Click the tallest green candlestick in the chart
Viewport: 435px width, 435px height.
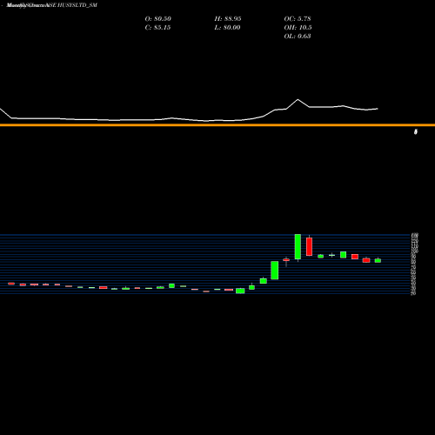(298, 247)
